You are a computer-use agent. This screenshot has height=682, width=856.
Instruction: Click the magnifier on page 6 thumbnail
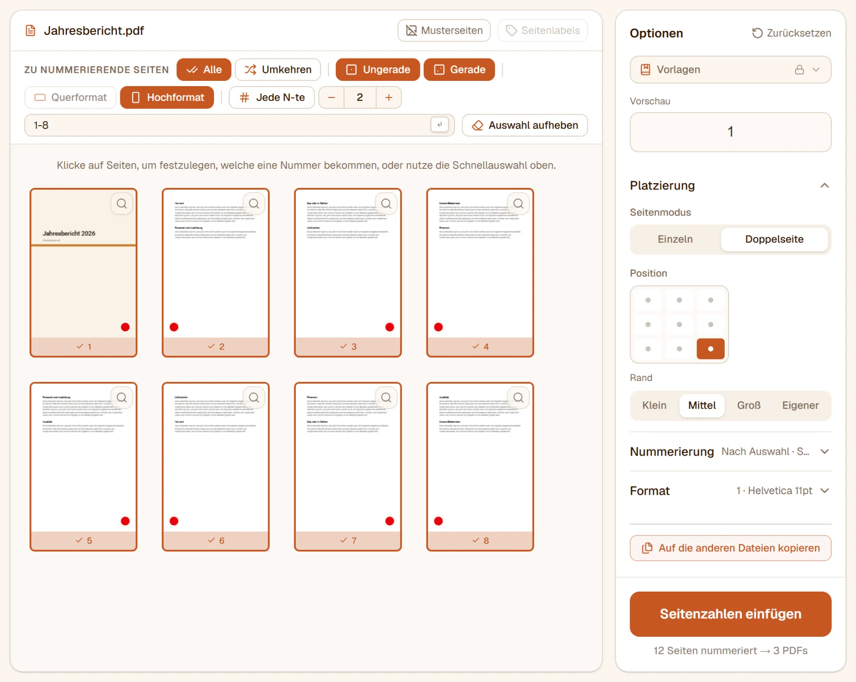[254, 398]
